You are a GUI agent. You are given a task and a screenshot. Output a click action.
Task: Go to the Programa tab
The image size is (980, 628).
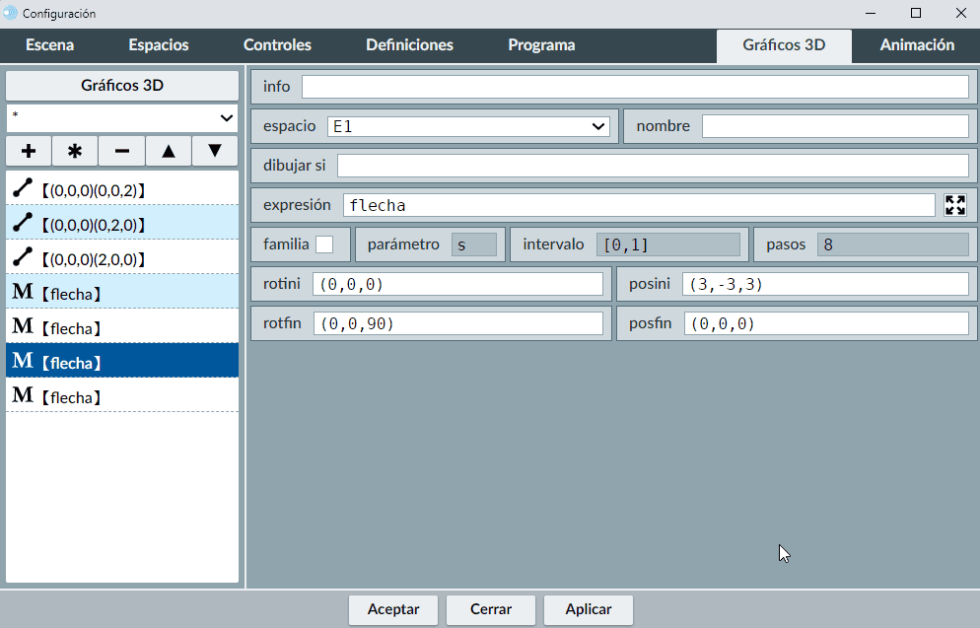pyautogui.click(x=541, y=45)
